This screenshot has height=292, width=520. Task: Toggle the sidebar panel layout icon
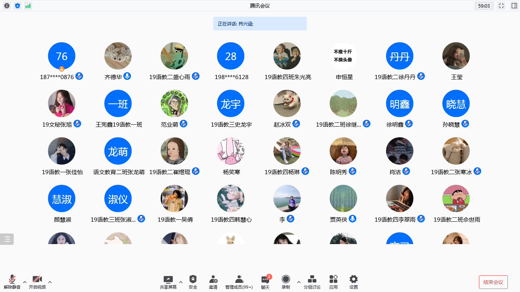point(514,6)
